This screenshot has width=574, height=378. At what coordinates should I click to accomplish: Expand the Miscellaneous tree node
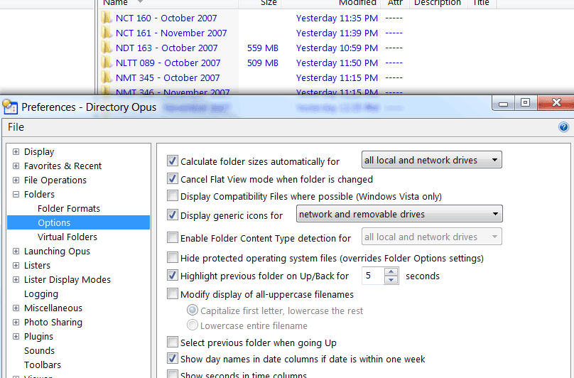[16, 308]
